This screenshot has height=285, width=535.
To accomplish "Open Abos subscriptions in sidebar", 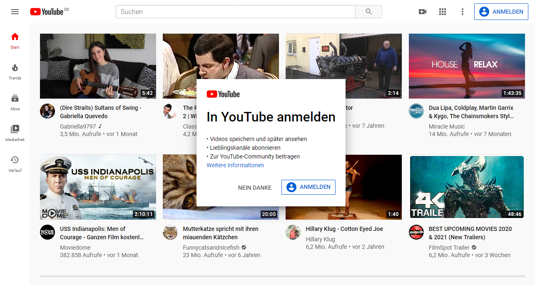I will 15,102.
